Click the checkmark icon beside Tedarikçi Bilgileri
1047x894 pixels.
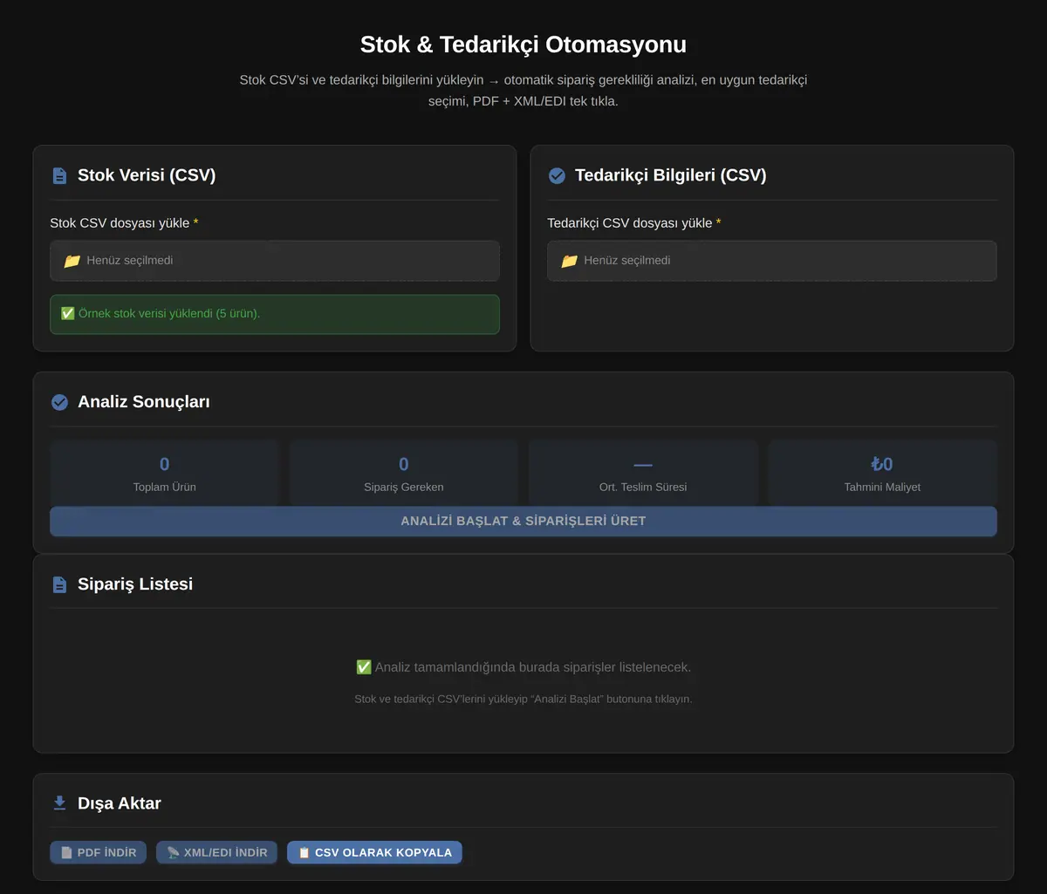(x=557, y=175)
